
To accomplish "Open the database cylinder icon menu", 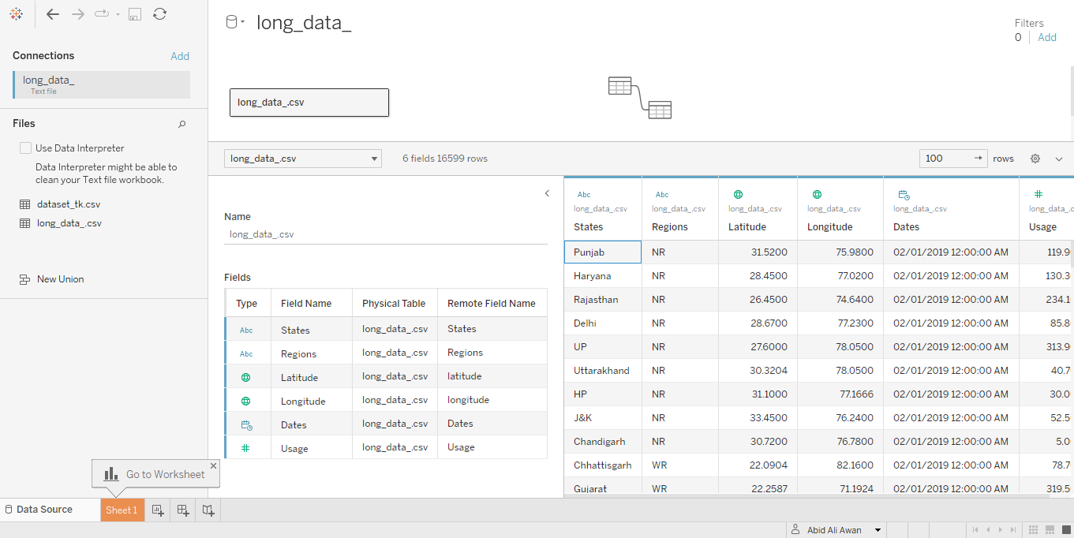I will coord(235,22).
